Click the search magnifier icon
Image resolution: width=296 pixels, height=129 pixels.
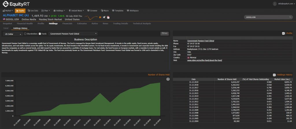tap(290, 17)
